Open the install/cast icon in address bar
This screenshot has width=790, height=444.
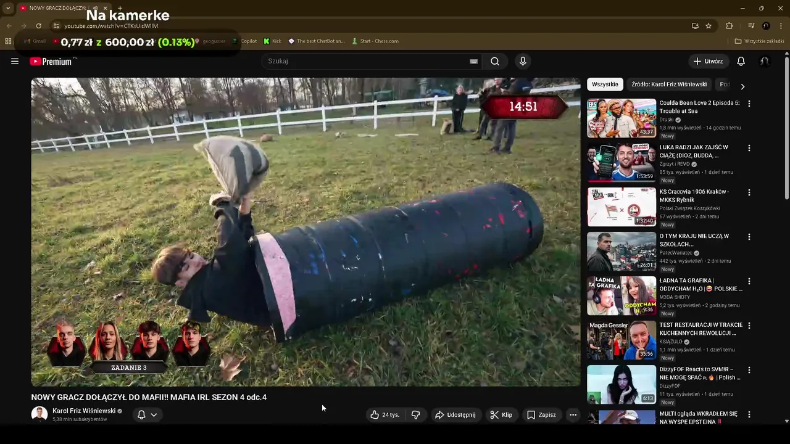pos(695,26)
